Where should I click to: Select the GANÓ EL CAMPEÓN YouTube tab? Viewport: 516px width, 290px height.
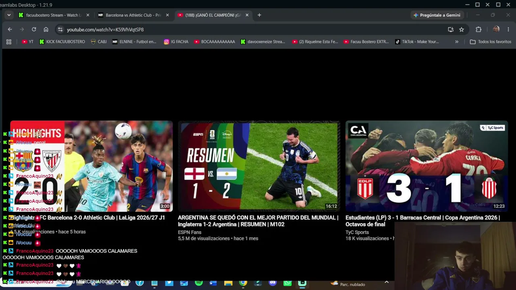[213, 15]
